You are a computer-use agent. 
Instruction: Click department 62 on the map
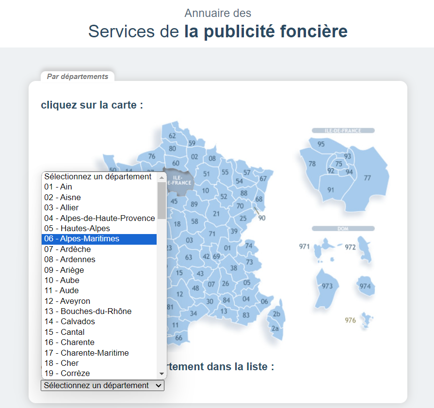[x=172, y=136]
